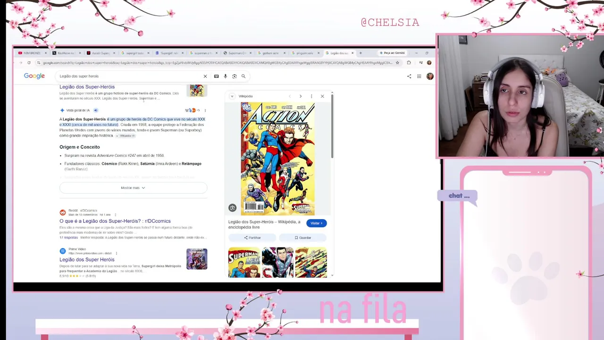Click the search magnifier icon
Image resolution: width=604 pixels, height=340 pixels.
pos(243,76)
